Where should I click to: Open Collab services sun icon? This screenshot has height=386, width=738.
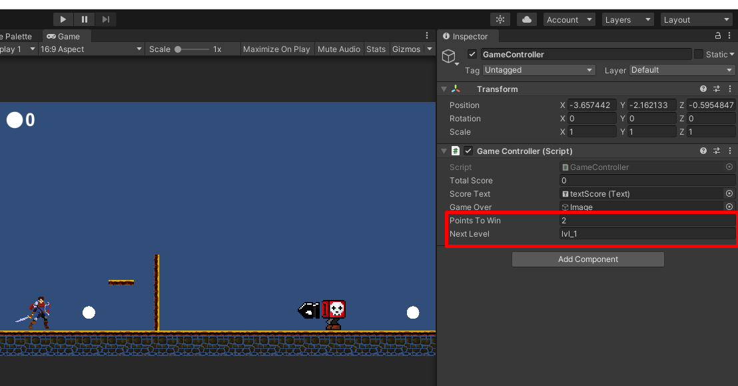coord(500,19)
